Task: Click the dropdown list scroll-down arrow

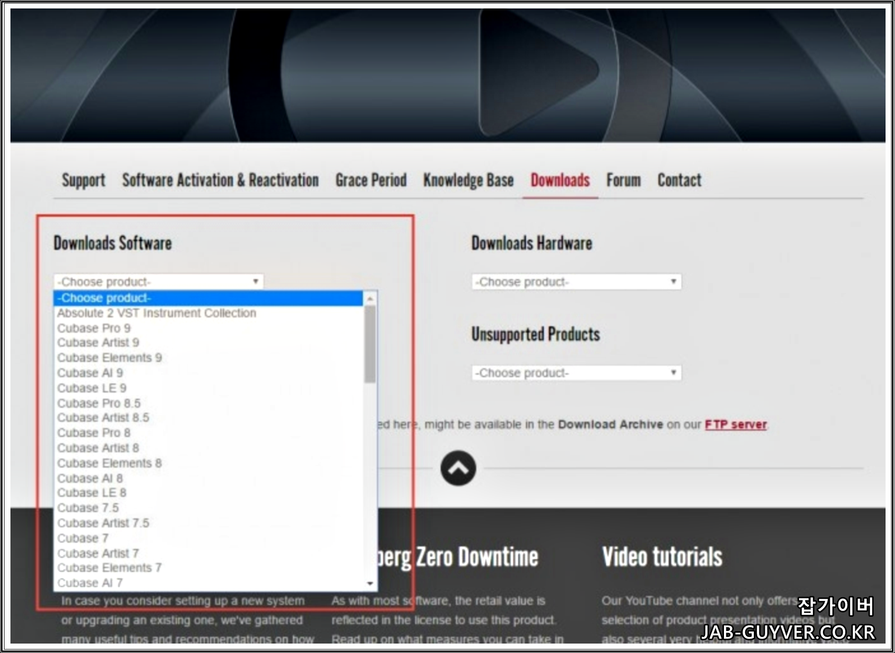Action: pyautogui.click(x=370, y=583)
